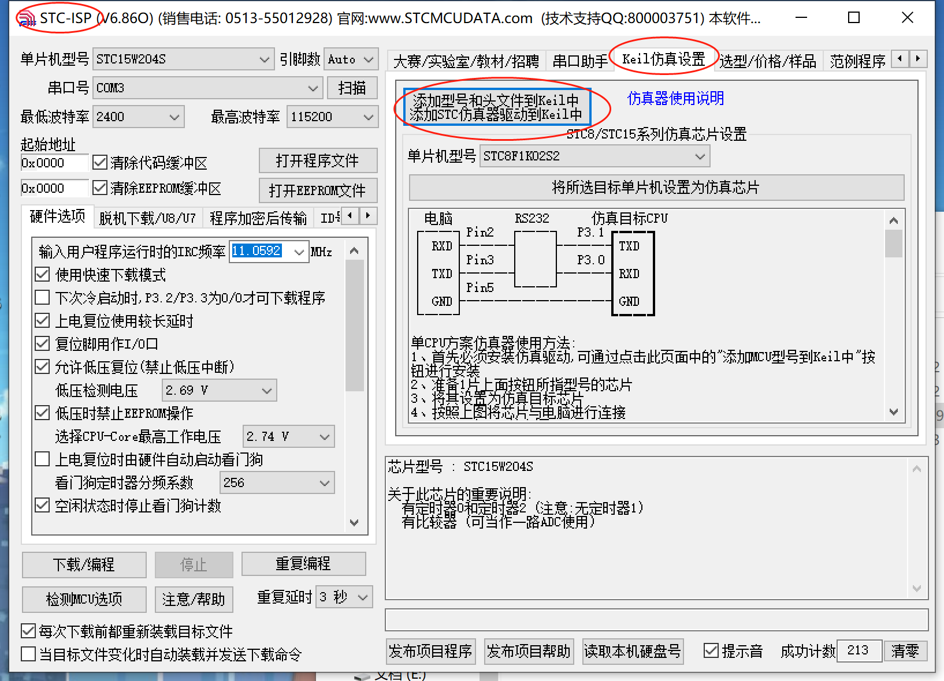The image size is (944, 681).
Task: Enable 下次冷启动时P3.2/P3.3为0/0才可下载程序
Action: 42,297
